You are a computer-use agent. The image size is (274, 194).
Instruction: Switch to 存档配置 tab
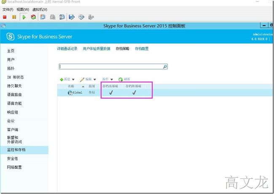pos(142,49)
